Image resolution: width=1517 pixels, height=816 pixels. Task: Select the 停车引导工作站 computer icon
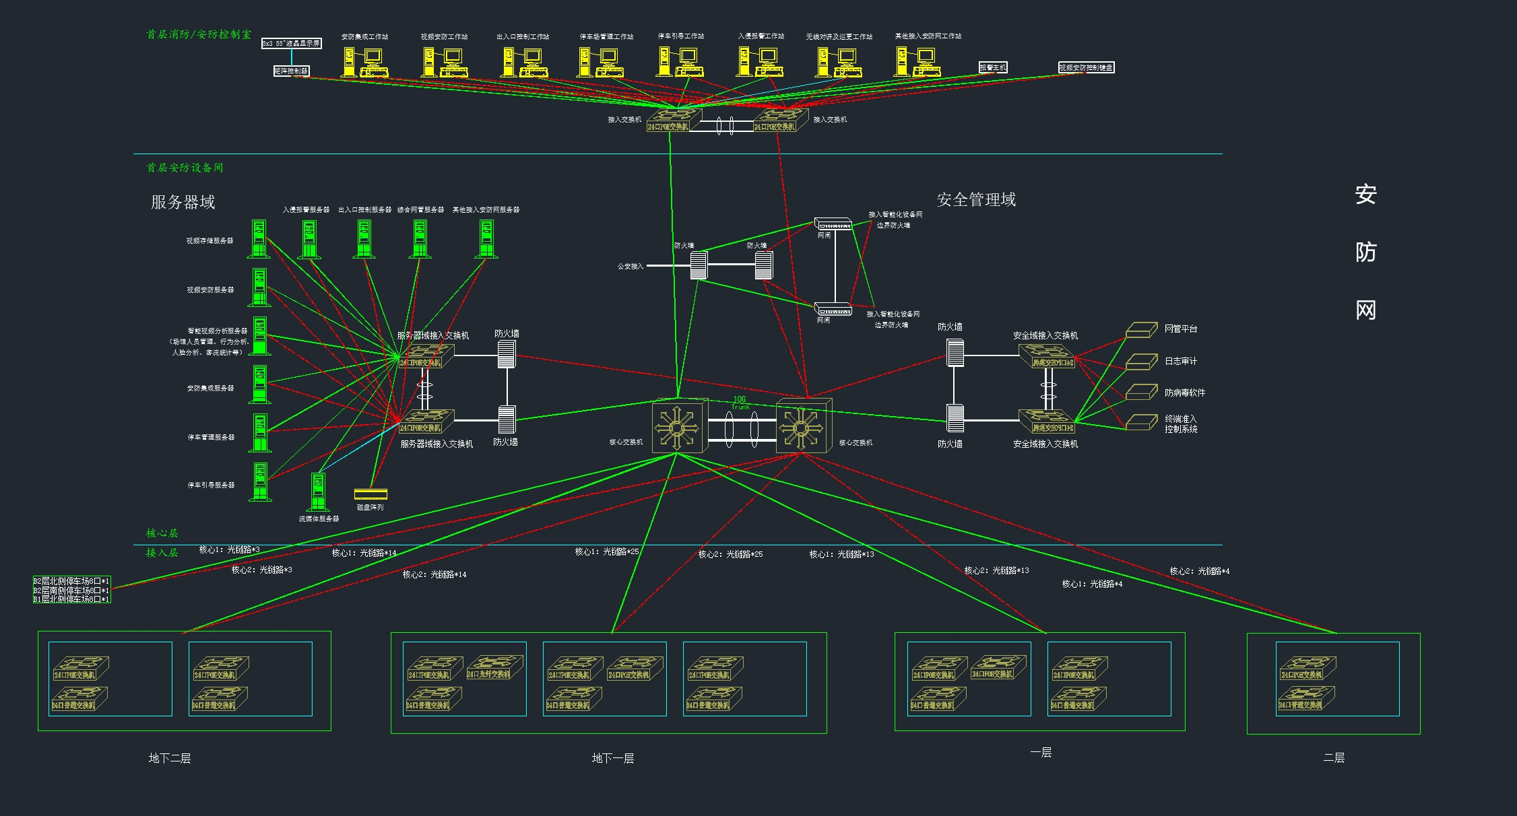[680, 62]
